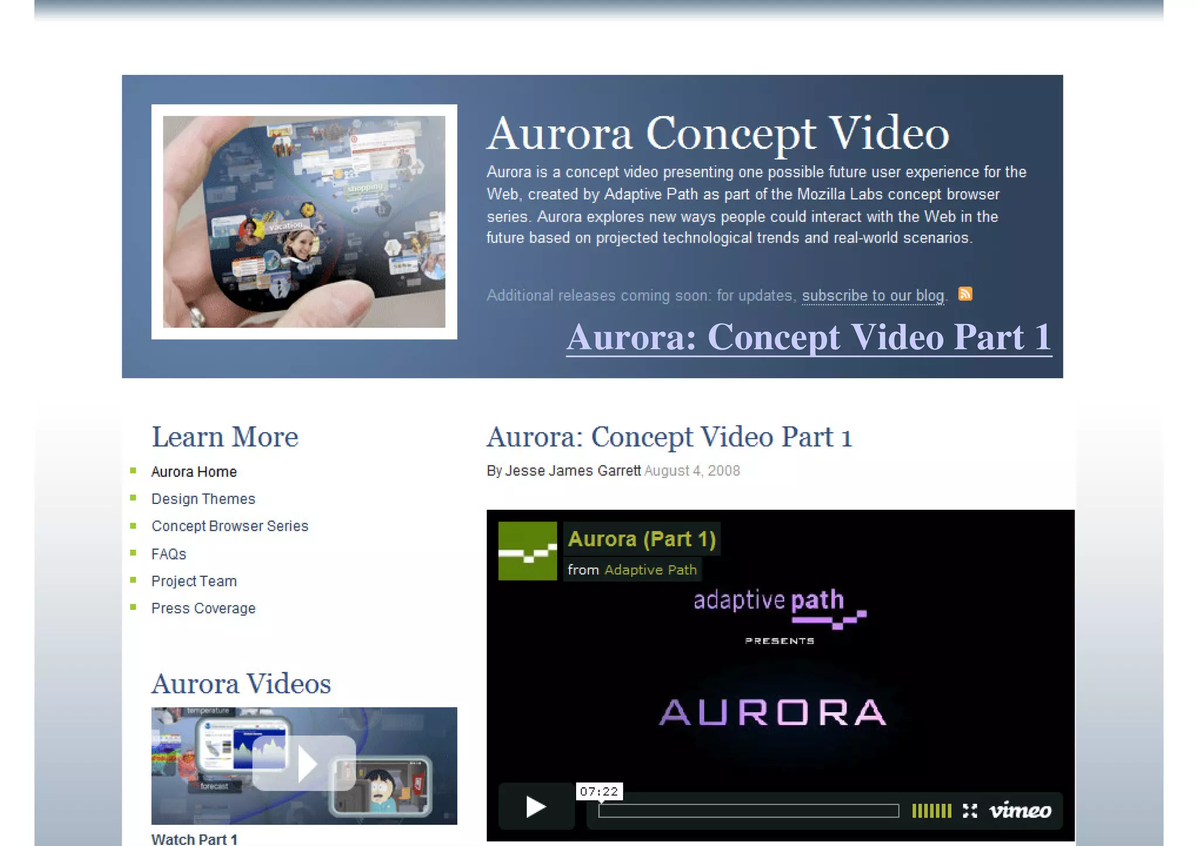Image resolution: width=1198 pixels, height=846 pixels.
Task: Toggle fullscreen in the video player
Action: 970,810
